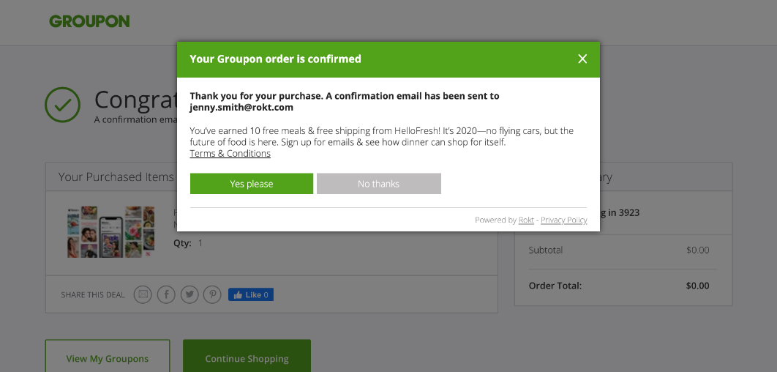Click the Yes please button
The width and height of the screenshot is (777, 372).
point(252,184)
